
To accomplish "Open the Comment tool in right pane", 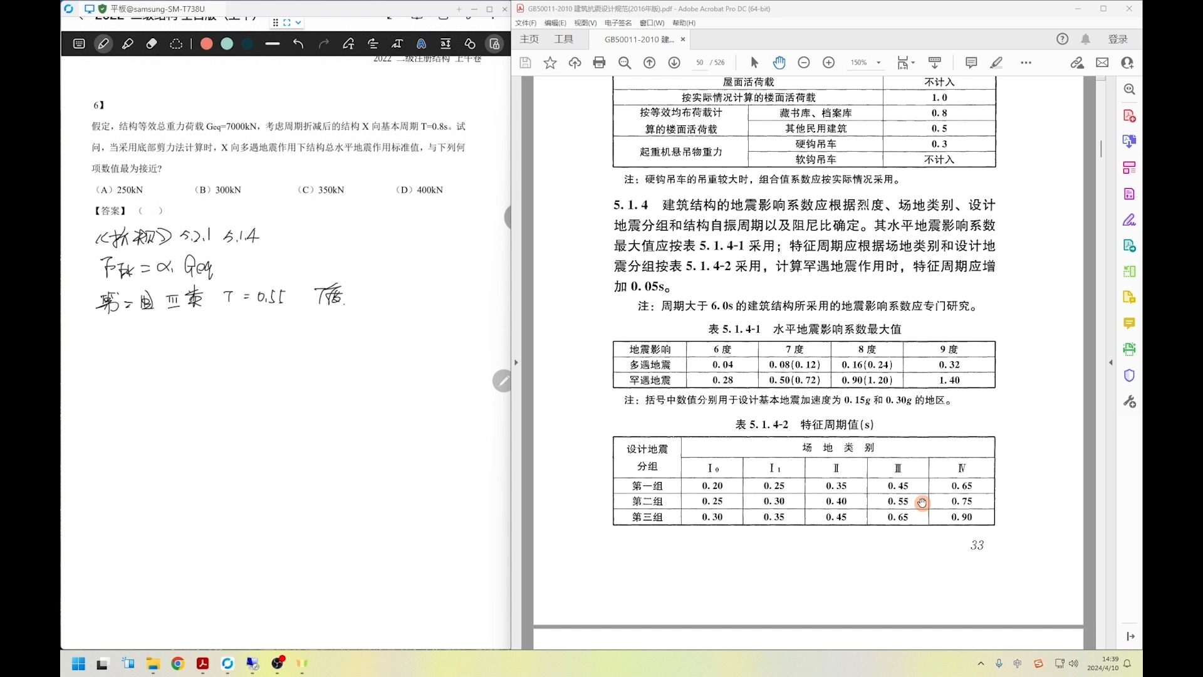I will [1129, 323].
